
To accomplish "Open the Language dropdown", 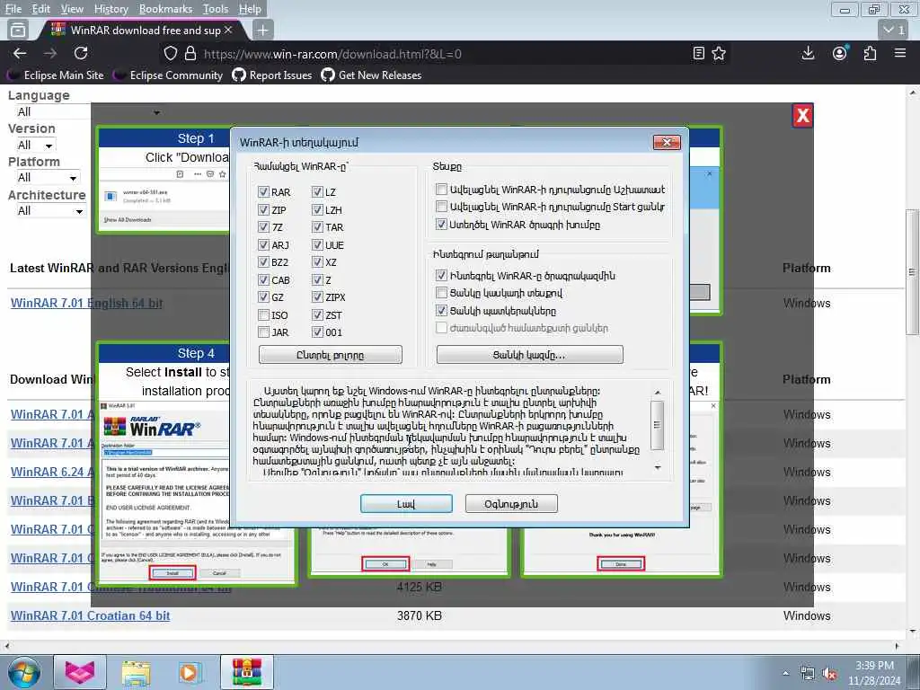I will tap(88, 112).
